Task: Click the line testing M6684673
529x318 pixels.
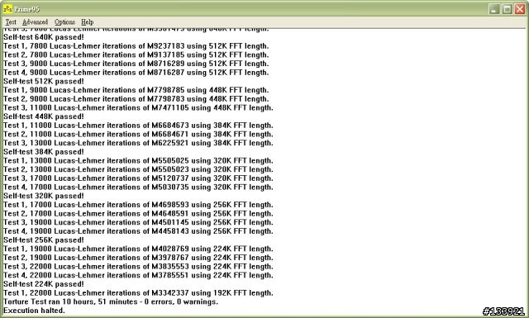Action: (x=138, y=125)
